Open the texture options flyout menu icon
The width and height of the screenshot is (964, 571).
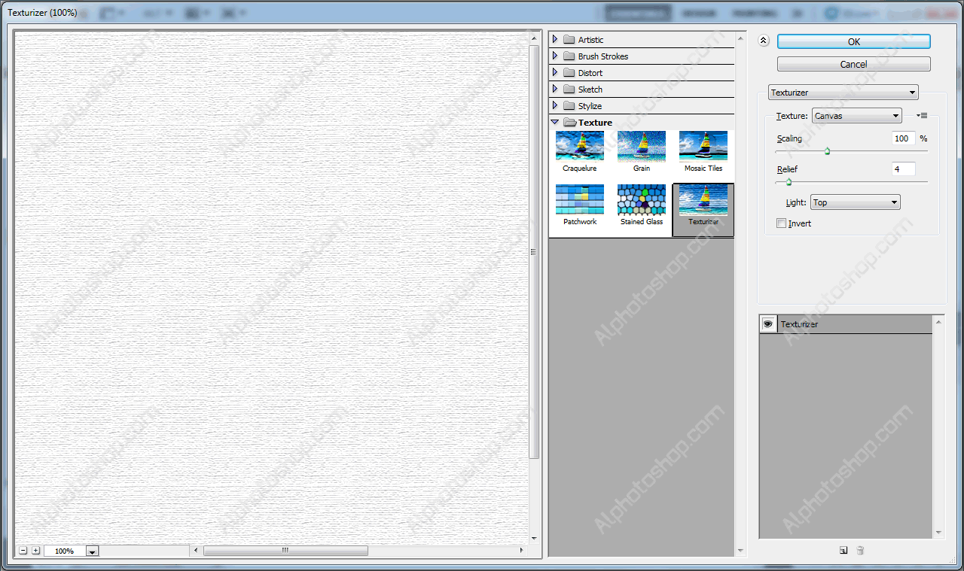922,116
